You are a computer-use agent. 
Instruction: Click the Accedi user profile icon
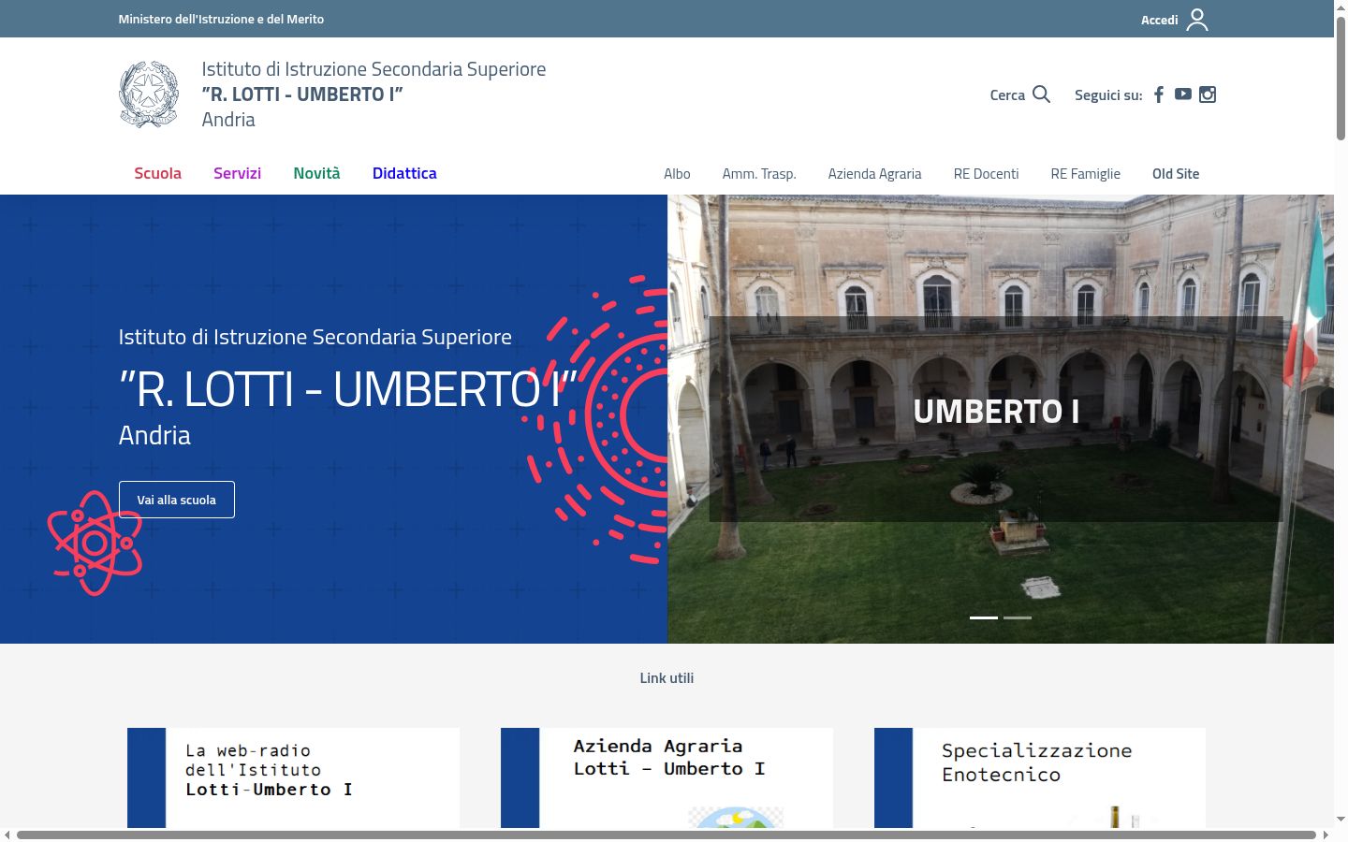click(1197, 20)
